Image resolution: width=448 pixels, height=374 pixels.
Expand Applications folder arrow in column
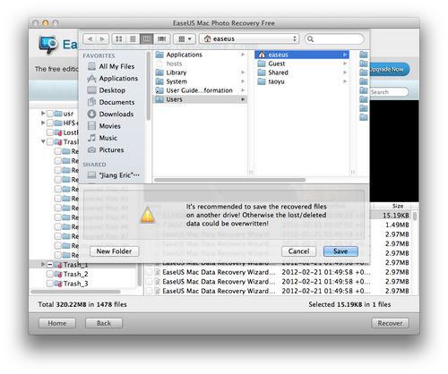(243, 55)
